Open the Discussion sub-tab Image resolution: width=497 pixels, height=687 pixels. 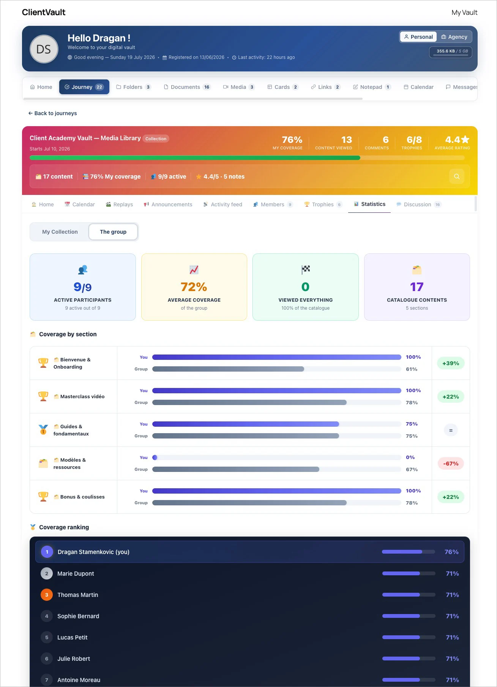coord(419,204)
